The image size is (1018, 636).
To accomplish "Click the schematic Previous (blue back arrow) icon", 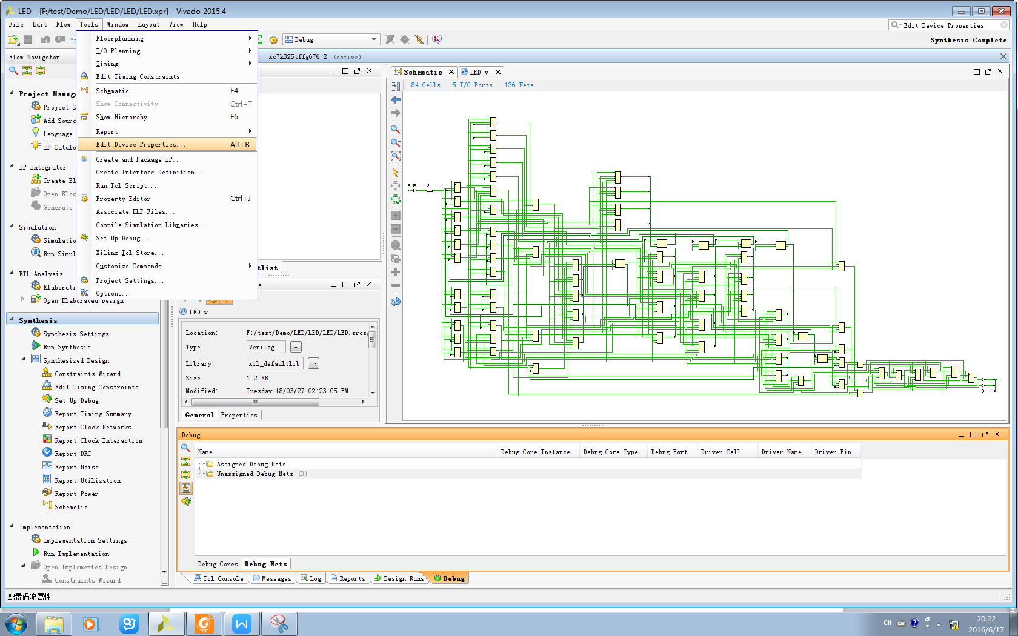I will (x=396, y=99).
